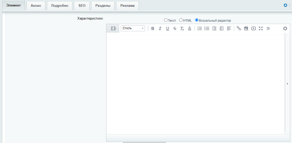
Task: Expand more toolbar tools with double chevron
Action: pyautogui.click(x=268, y=28)
